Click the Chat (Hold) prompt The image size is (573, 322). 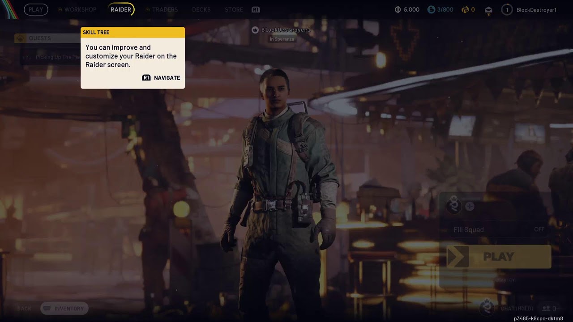[x=517, y=309]
